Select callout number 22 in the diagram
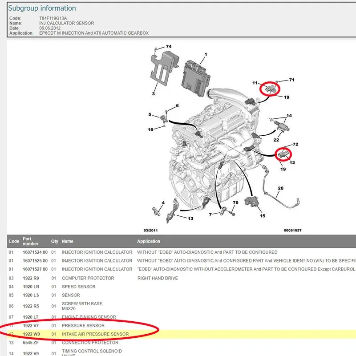 (x=276, y=140)
